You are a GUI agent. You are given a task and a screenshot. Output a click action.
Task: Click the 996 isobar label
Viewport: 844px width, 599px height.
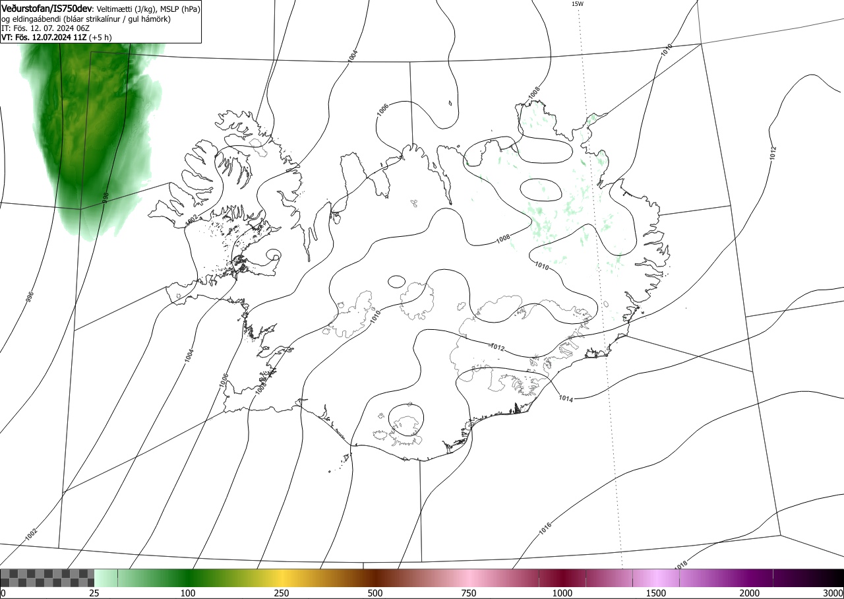click(30, 297)
